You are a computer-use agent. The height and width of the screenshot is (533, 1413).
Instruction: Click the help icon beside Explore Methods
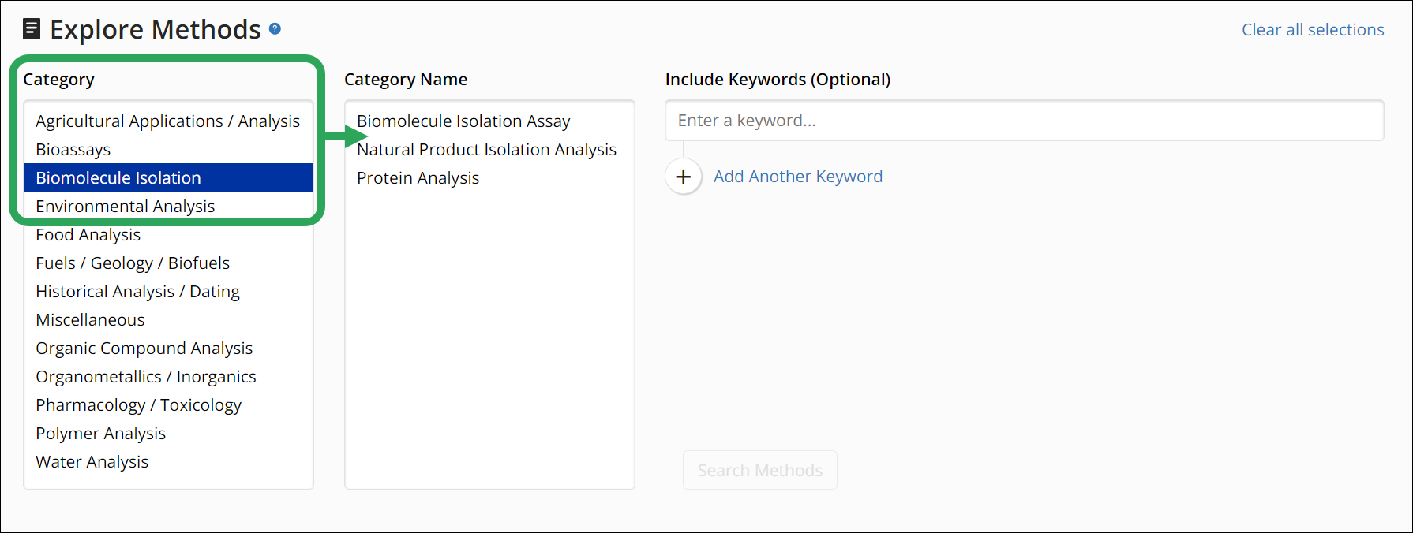click(x=275, y=28)
